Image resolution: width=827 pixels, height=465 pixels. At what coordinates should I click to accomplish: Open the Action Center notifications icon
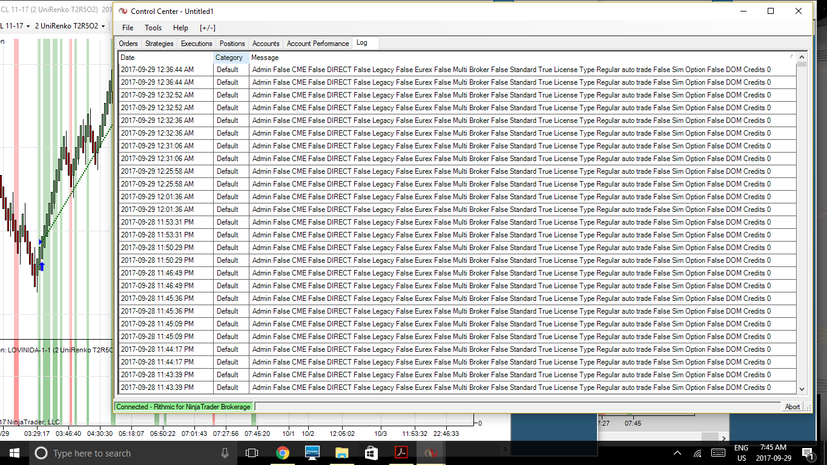(807, 453)
